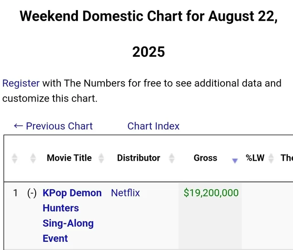Image resolution: width=293 pixels, height=250 pixels.
Task: Go to the Previous Chart
Action: coord(53,126)
